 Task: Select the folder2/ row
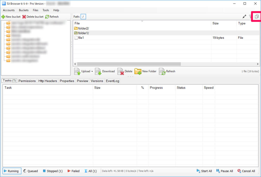tap(166, 28)
